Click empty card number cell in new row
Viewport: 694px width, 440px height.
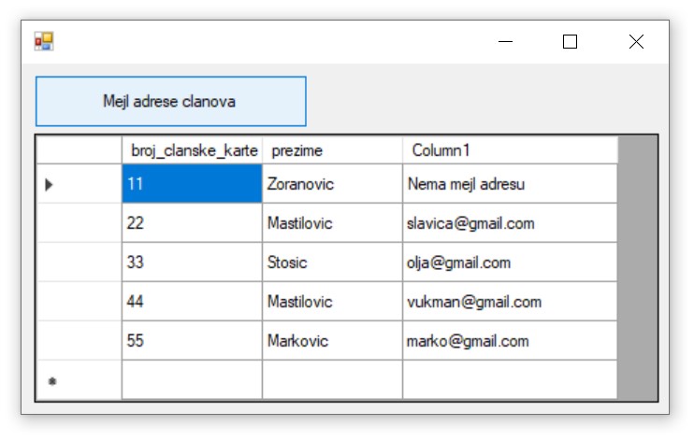click(192, 380)
